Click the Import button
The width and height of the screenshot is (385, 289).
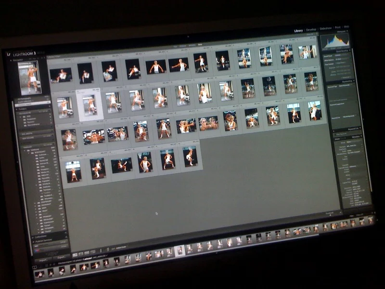click(42, 260)
